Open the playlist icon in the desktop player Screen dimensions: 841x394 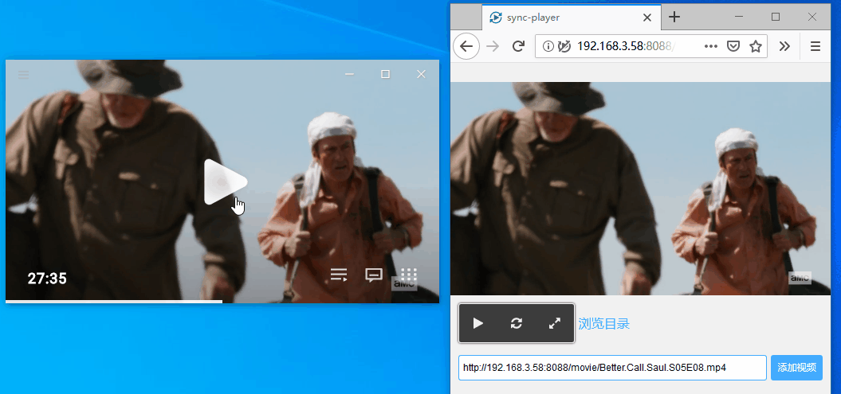pyautogui.click(x=339, y=275)
